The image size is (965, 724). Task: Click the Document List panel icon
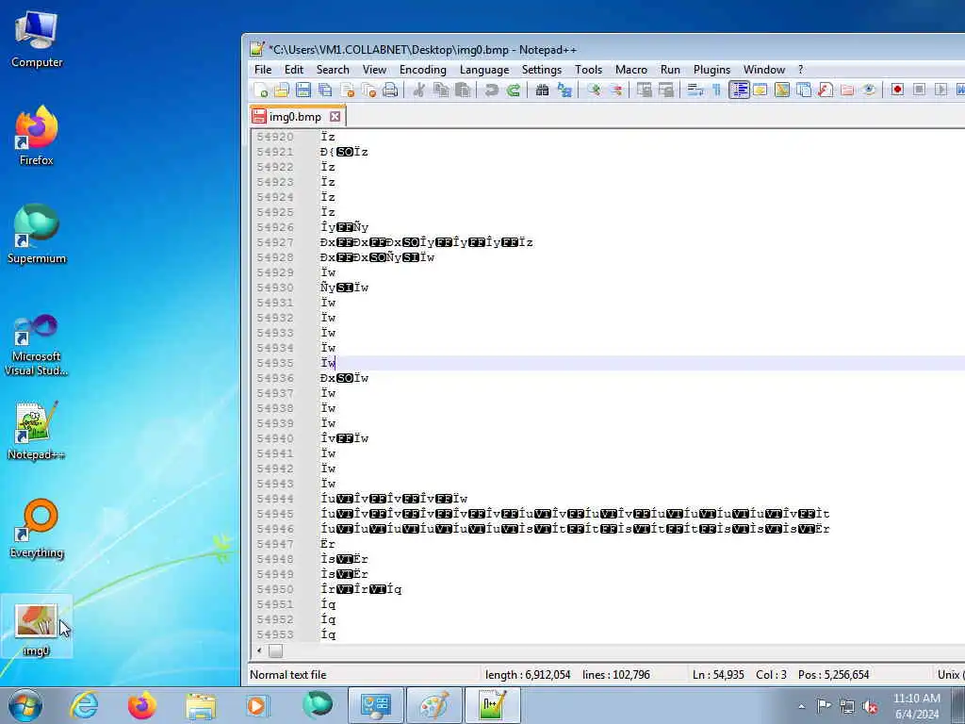[804, 90]
